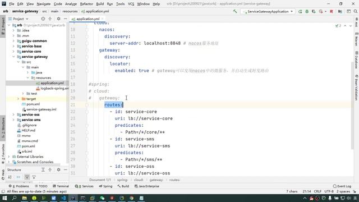Viewport: 359px width, 202px height.
Task: Switch to the application.yml editor tab
Action: pyautogui.click(x=88, y=19)
